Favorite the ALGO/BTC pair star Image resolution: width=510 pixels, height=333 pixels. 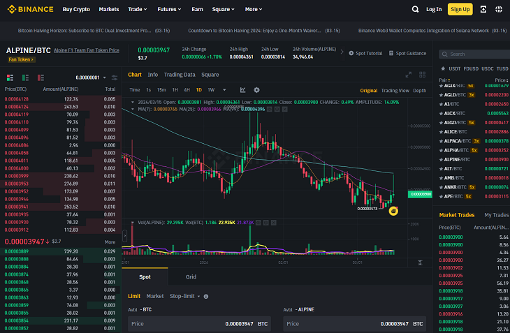(x=441, y=122)
